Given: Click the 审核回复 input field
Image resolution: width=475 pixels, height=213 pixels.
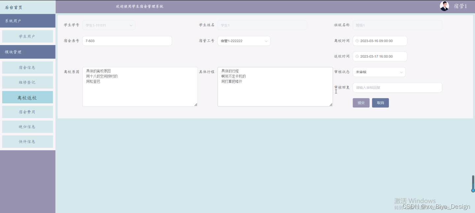Looking at the screenshot, I should point(397,88).
